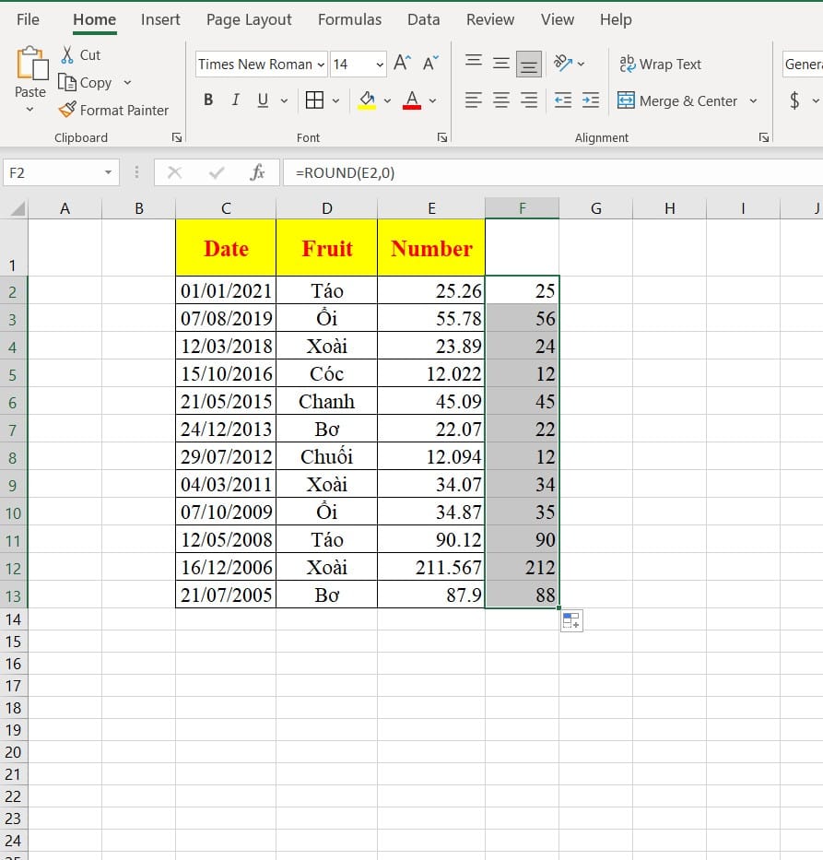Select the cell containing 211.567
Image resolution: width=823 pixels, height=860 pixels.
point(431,567)
